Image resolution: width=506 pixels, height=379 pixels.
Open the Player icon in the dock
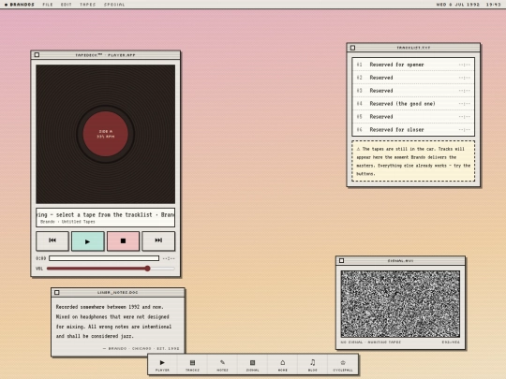tap(162, 366)
